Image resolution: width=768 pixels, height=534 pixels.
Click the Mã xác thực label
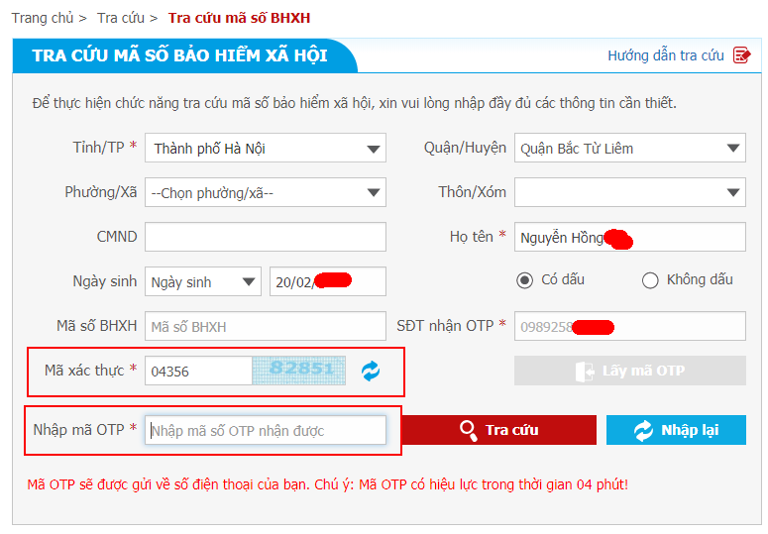[x=84, y=371]
